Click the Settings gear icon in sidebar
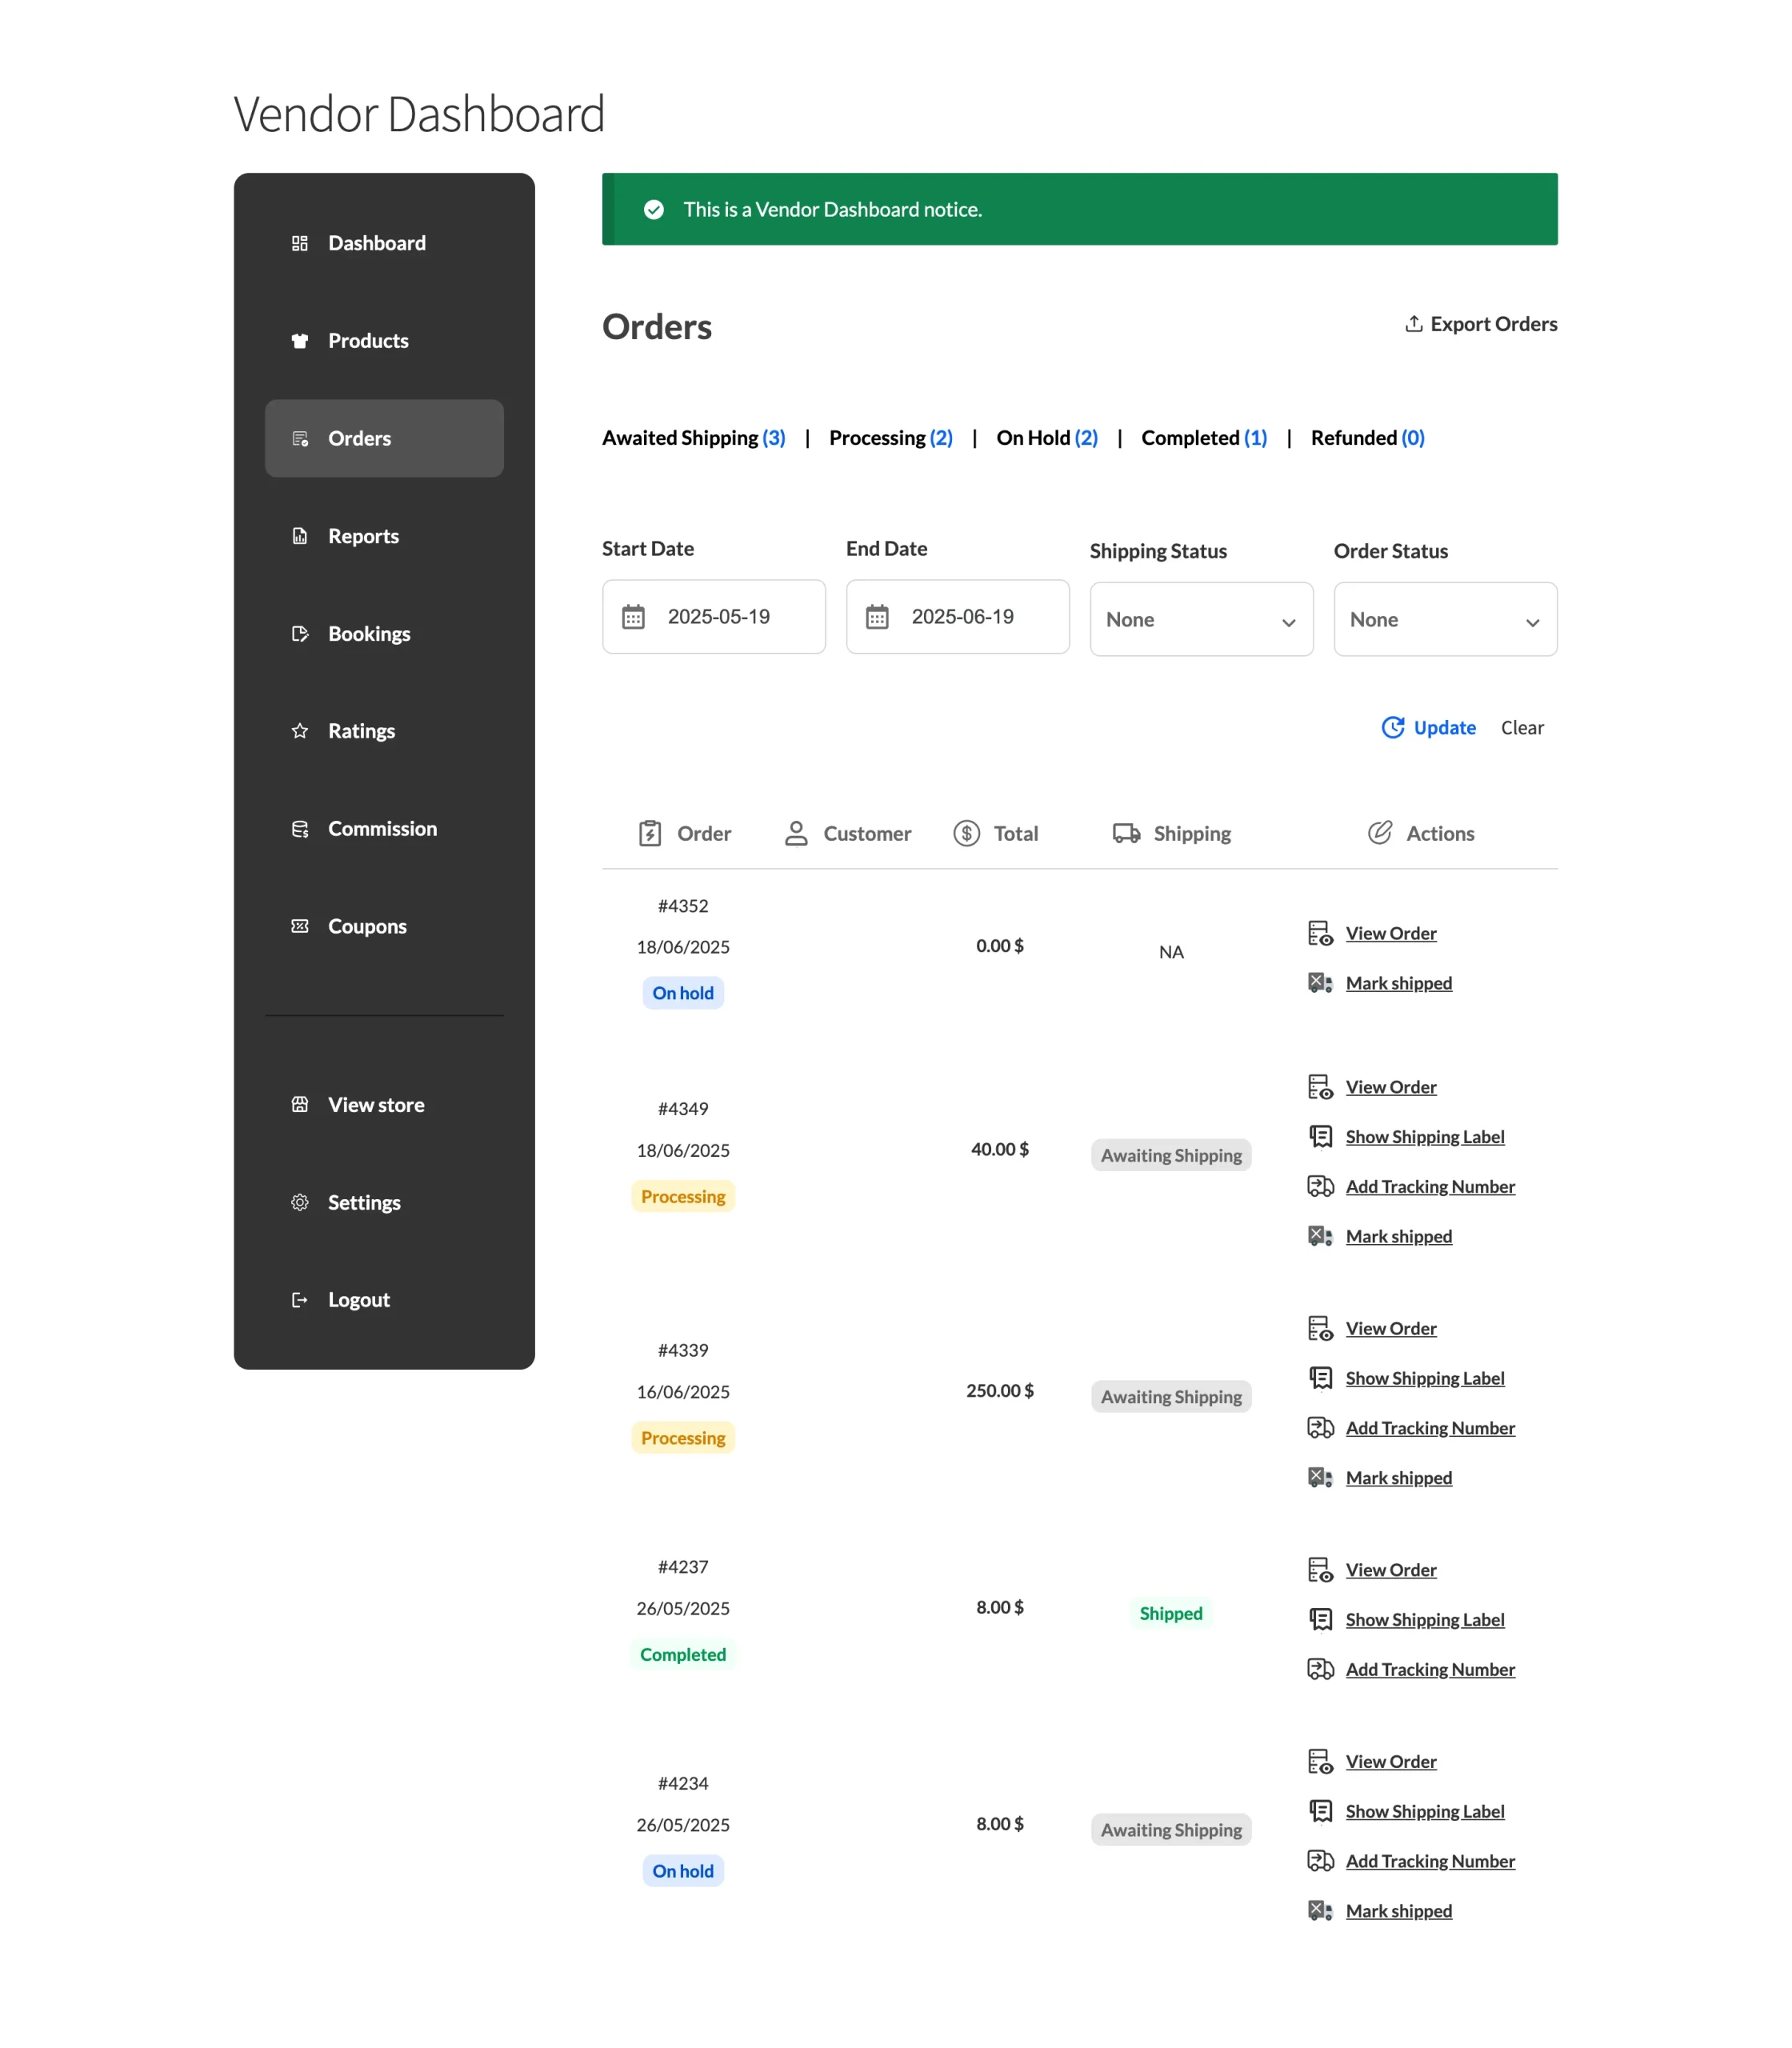 pos(299,1202)
